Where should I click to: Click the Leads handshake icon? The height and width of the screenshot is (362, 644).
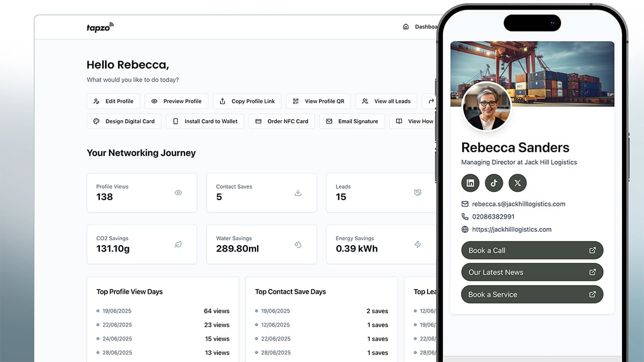pos(418,193)
